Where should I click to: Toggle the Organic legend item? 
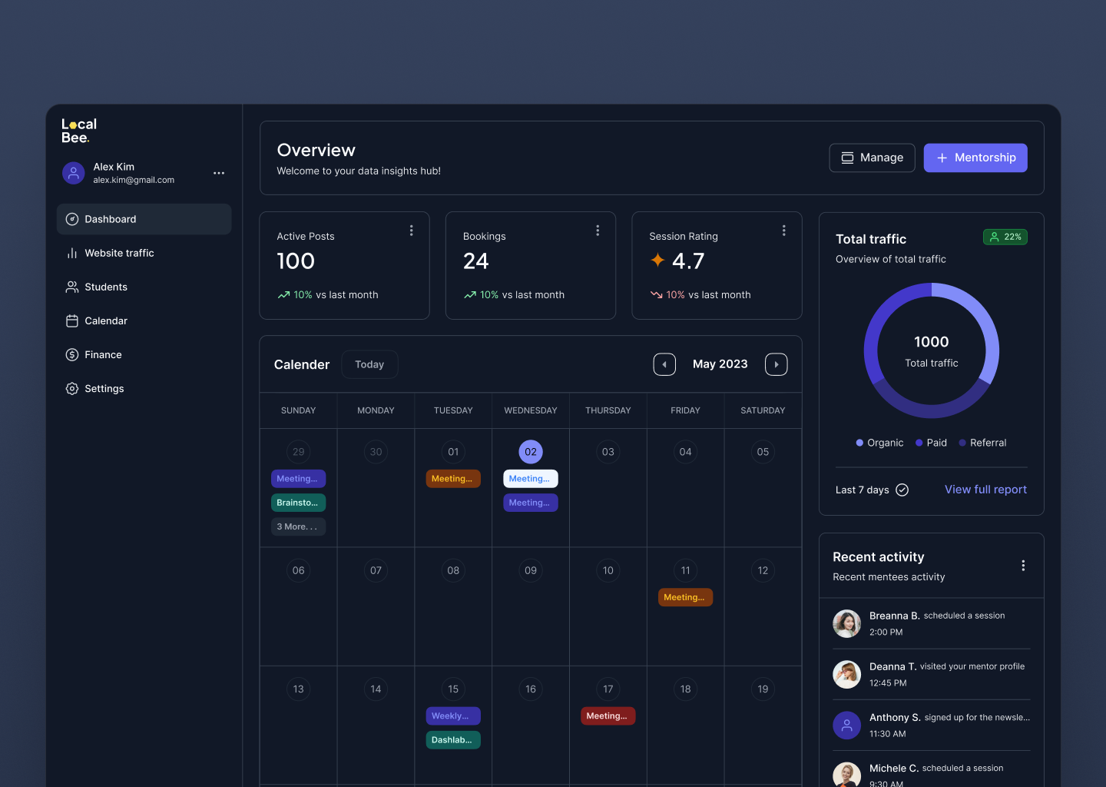(879, 442)
